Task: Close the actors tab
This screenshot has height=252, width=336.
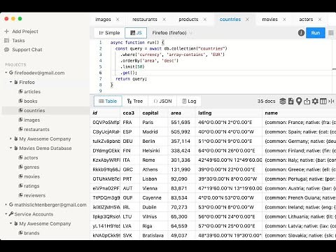Action: pyautogui.click(x=320, y=20)
